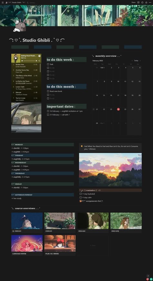The width and height of the screenshot is (153, 281).
Task: Open the PLAN. SCI. MINOR card
Action: pyautogui.click(x=60, y=245)
